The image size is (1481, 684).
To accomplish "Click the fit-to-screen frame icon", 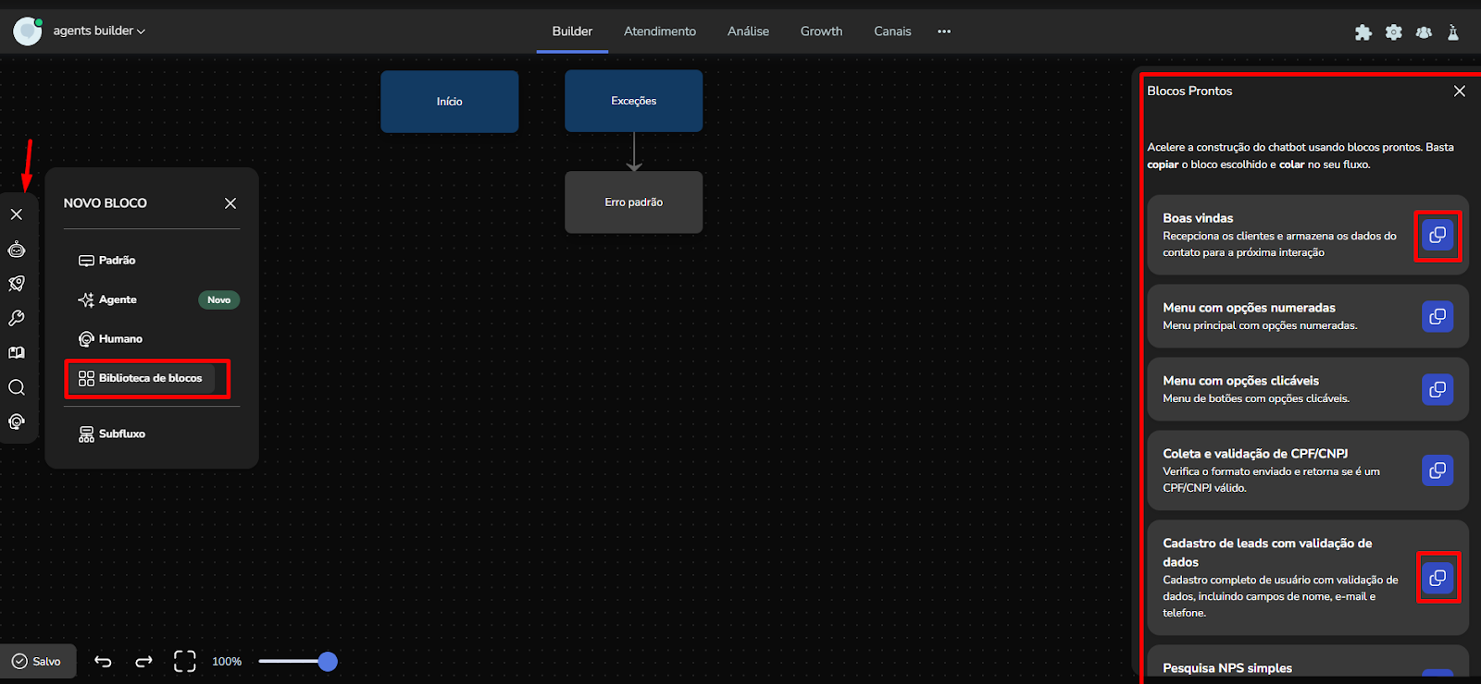I will tap(185, 661).
